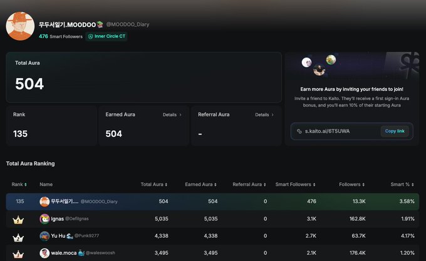Click the shield icon in Inner Circle badge

click(x=90, y=36)
